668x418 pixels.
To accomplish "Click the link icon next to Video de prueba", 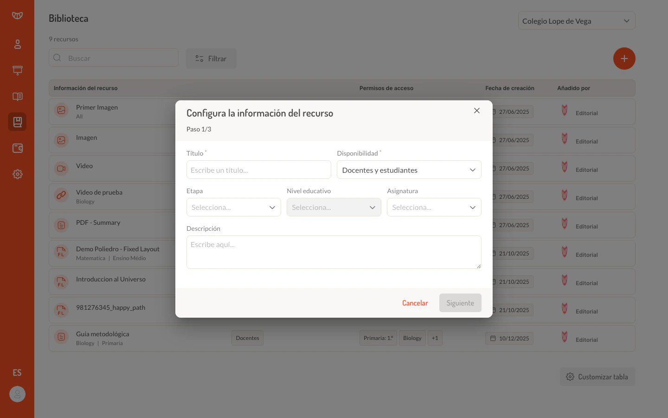I will (61, 196).
